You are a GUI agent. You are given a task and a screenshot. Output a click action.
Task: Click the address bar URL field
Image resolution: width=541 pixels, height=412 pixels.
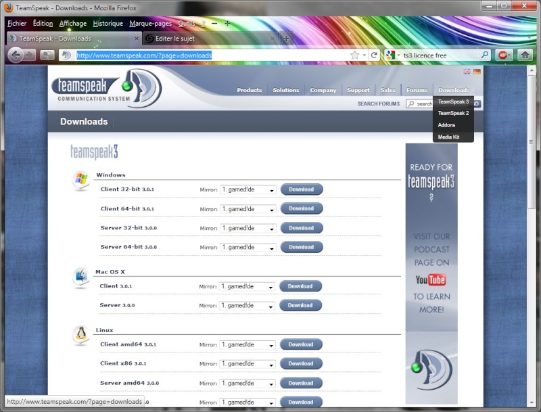pos(211,55)
